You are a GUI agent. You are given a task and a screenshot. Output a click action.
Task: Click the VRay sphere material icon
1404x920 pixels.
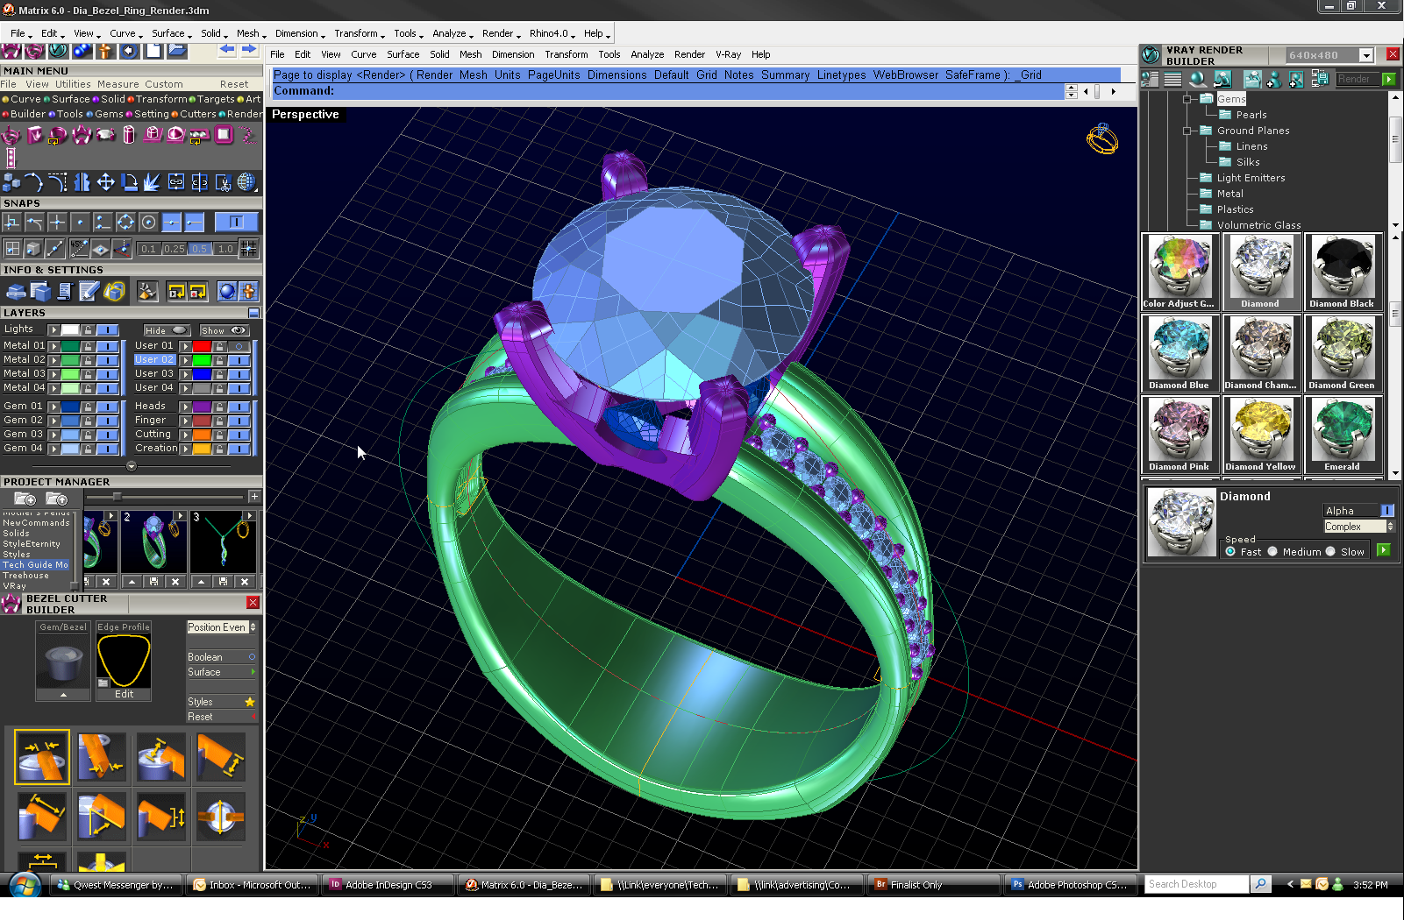click(1198, 79)
